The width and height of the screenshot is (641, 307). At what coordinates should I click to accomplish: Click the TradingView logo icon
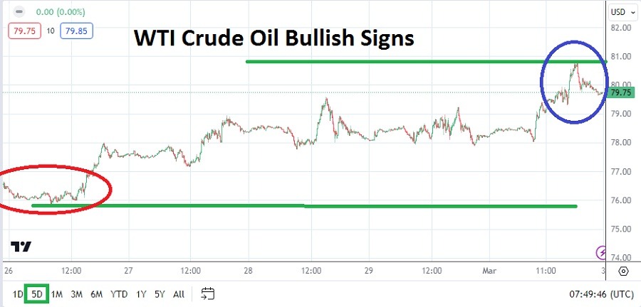click(21, 247)
